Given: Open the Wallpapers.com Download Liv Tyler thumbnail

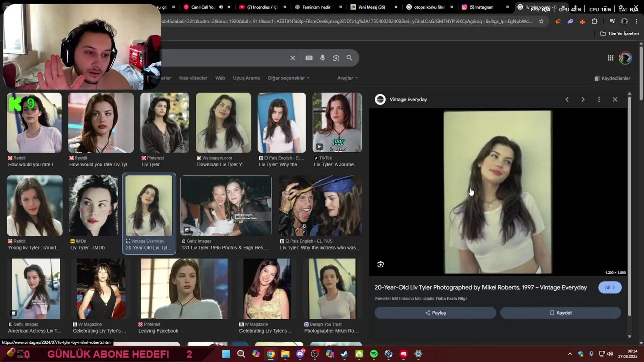Looking at the screenshot, I should [223, 123].
